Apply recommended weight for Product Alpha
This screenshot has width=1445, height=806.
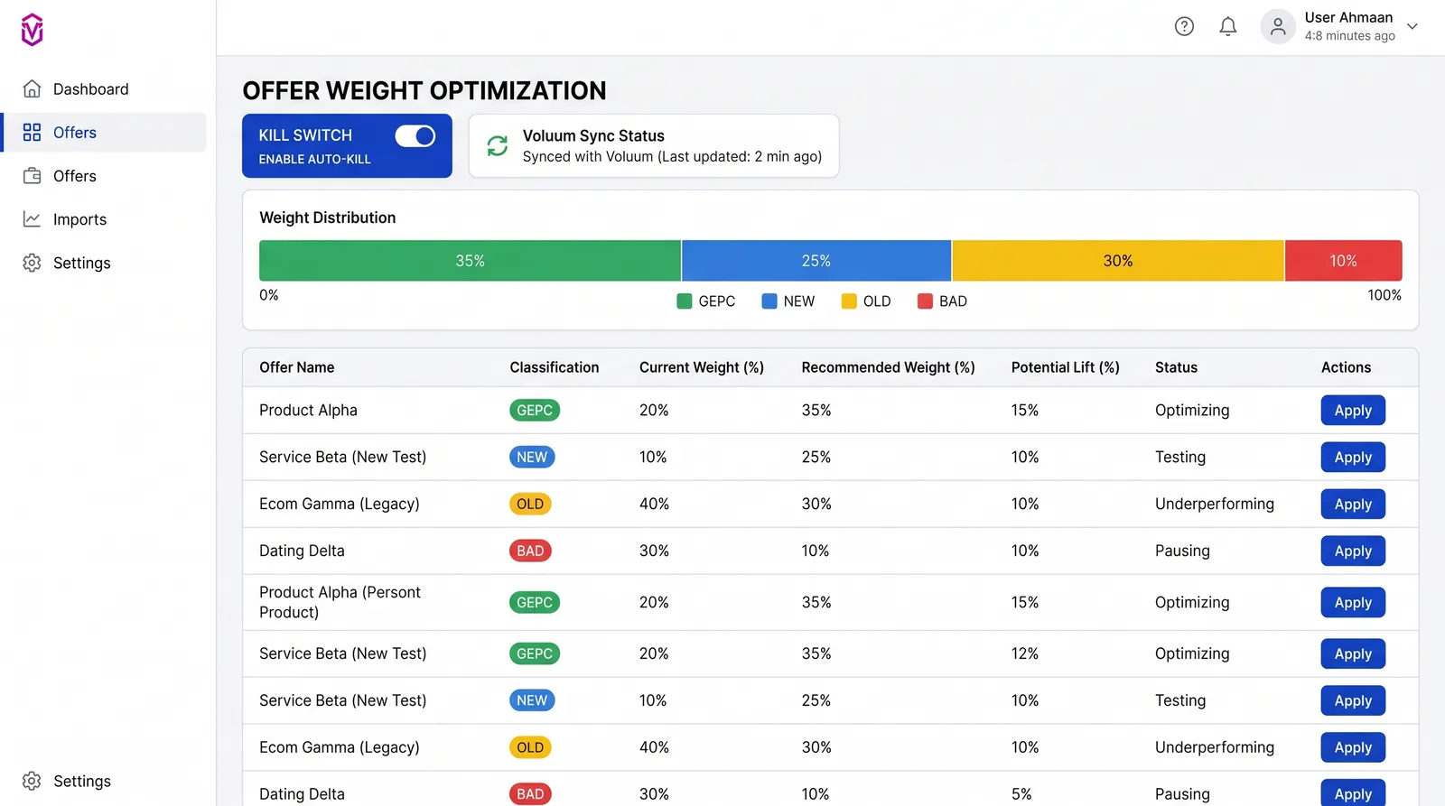tap(1353, 410)
